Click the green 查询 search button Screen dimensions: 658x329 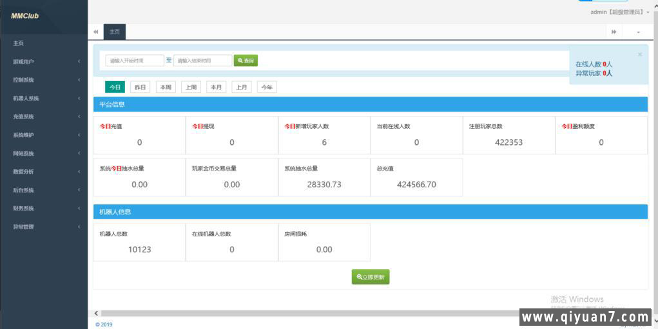tap(246, 61)
